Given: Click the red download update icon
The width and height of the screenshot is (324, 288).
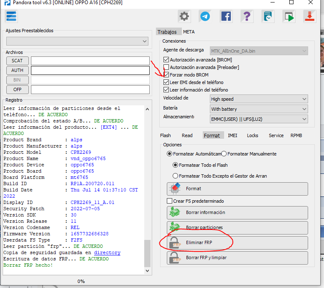Looking at the screenshot, I should pyautogui.click(x=309, y=16).
